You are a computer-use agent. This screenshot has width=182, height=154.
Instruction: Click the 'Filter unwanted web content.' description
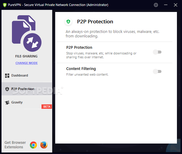87,74
